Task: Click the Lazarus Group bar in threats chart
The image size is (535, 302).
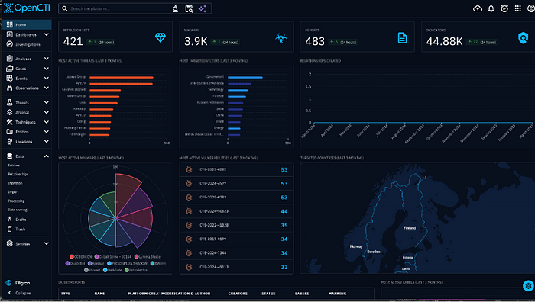Action: click(x=122, y=77)
